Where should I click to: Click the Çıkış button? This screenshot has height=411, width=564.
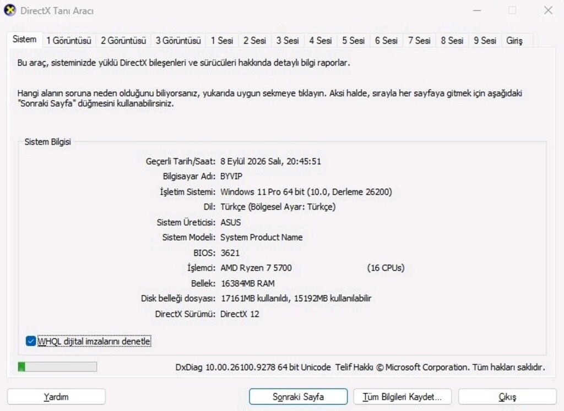click(507, 397)
